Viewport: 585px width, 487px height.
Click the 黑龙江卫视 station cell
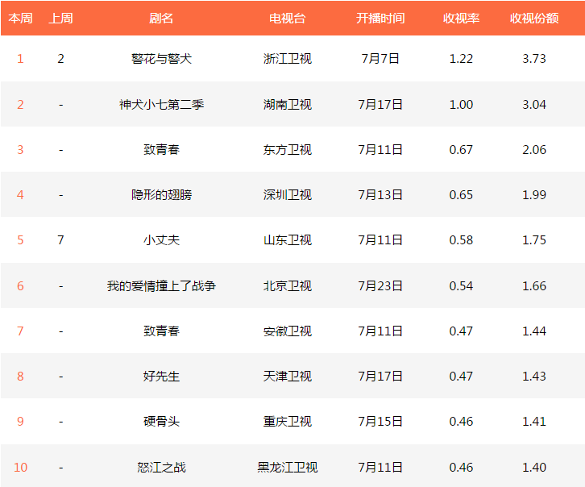tap(288, 467)
